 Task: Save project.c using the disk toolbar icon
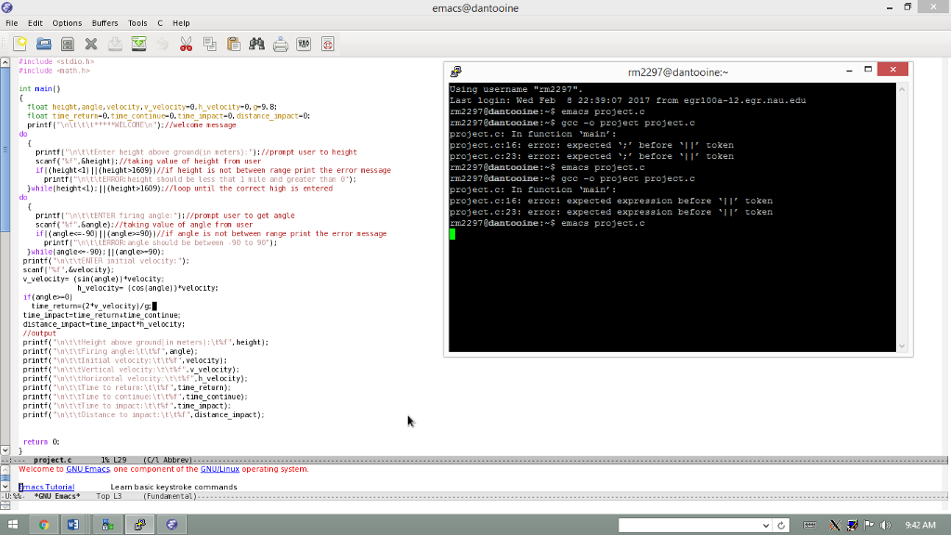(x=67, y=43)
